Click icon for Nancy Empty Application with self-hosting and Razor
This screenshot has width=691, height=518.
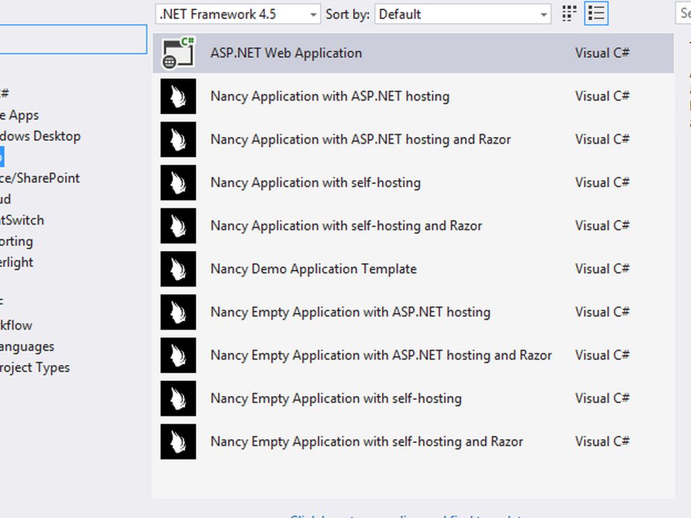click(x=178, y=441)
